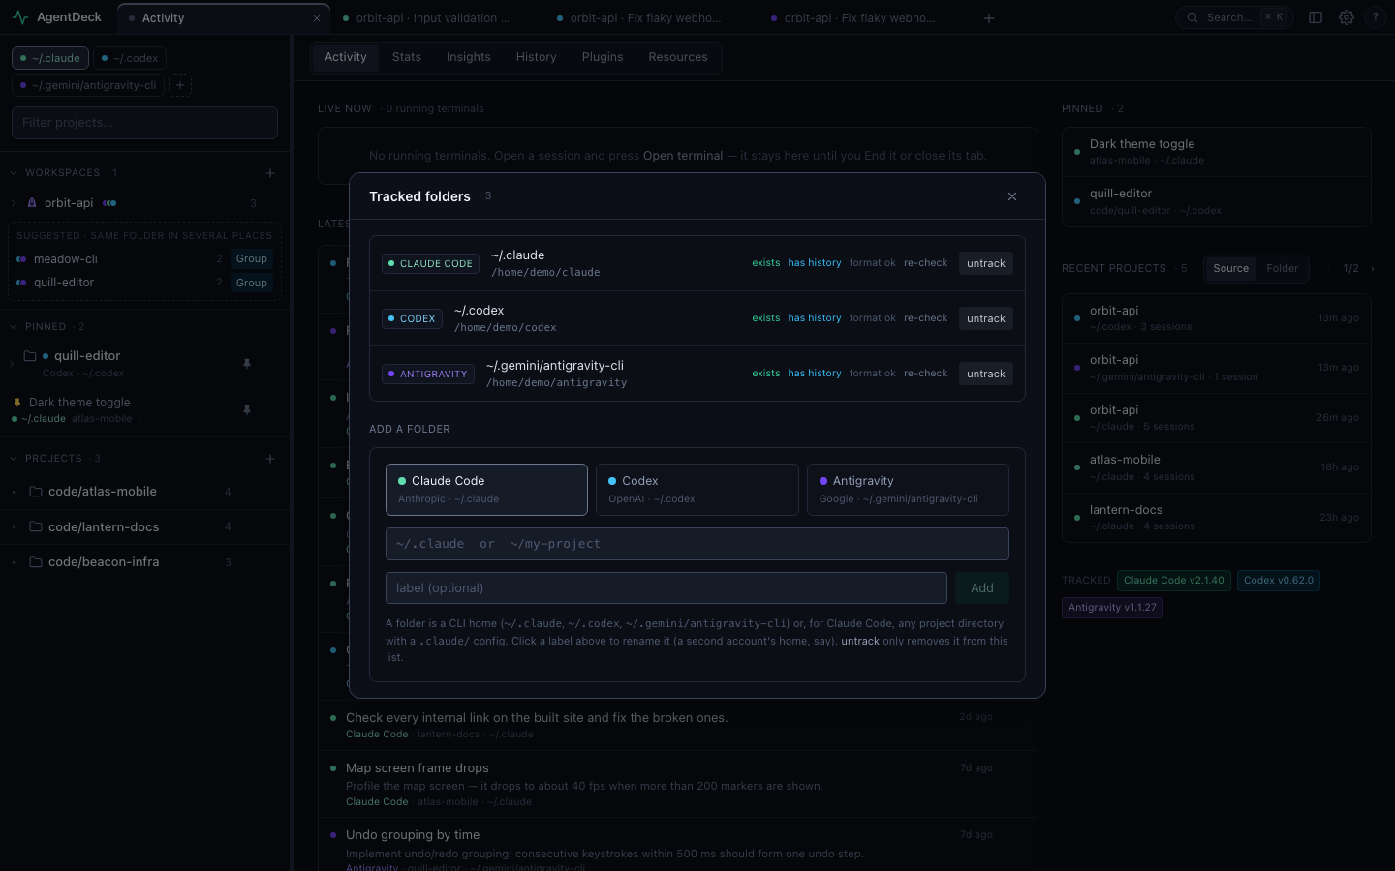Open recent orbit-api with 3 sessions

pyautogui.click(x=1217, y=318)
